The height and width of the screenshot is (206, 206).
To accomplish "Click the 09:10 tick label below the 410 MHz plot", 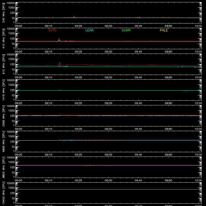I will coord(48,52).
